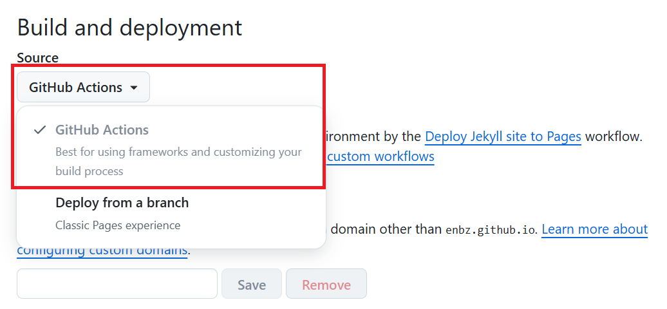Follow the custom workflows link
667x309 pixels.
click(x=380, y=156)
